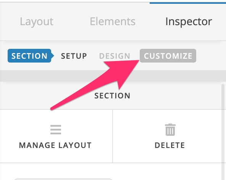
Task: Click the MANAGE LAYOUT text label
Action: (x=55, y=145)
